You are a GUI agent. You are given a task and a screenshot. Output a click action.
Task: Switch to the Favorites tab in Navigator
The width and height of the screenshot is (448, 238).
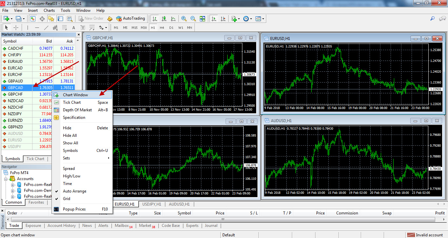[36, 202]
